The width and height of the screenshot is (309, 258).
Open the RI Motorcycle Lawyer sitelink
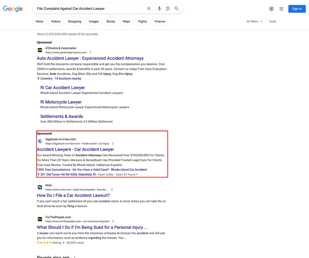pyautogui.click(x=61, y=102)
